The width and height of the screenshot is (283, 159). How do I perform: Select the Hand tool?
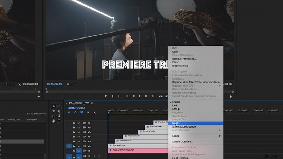(x=54, y=121)
